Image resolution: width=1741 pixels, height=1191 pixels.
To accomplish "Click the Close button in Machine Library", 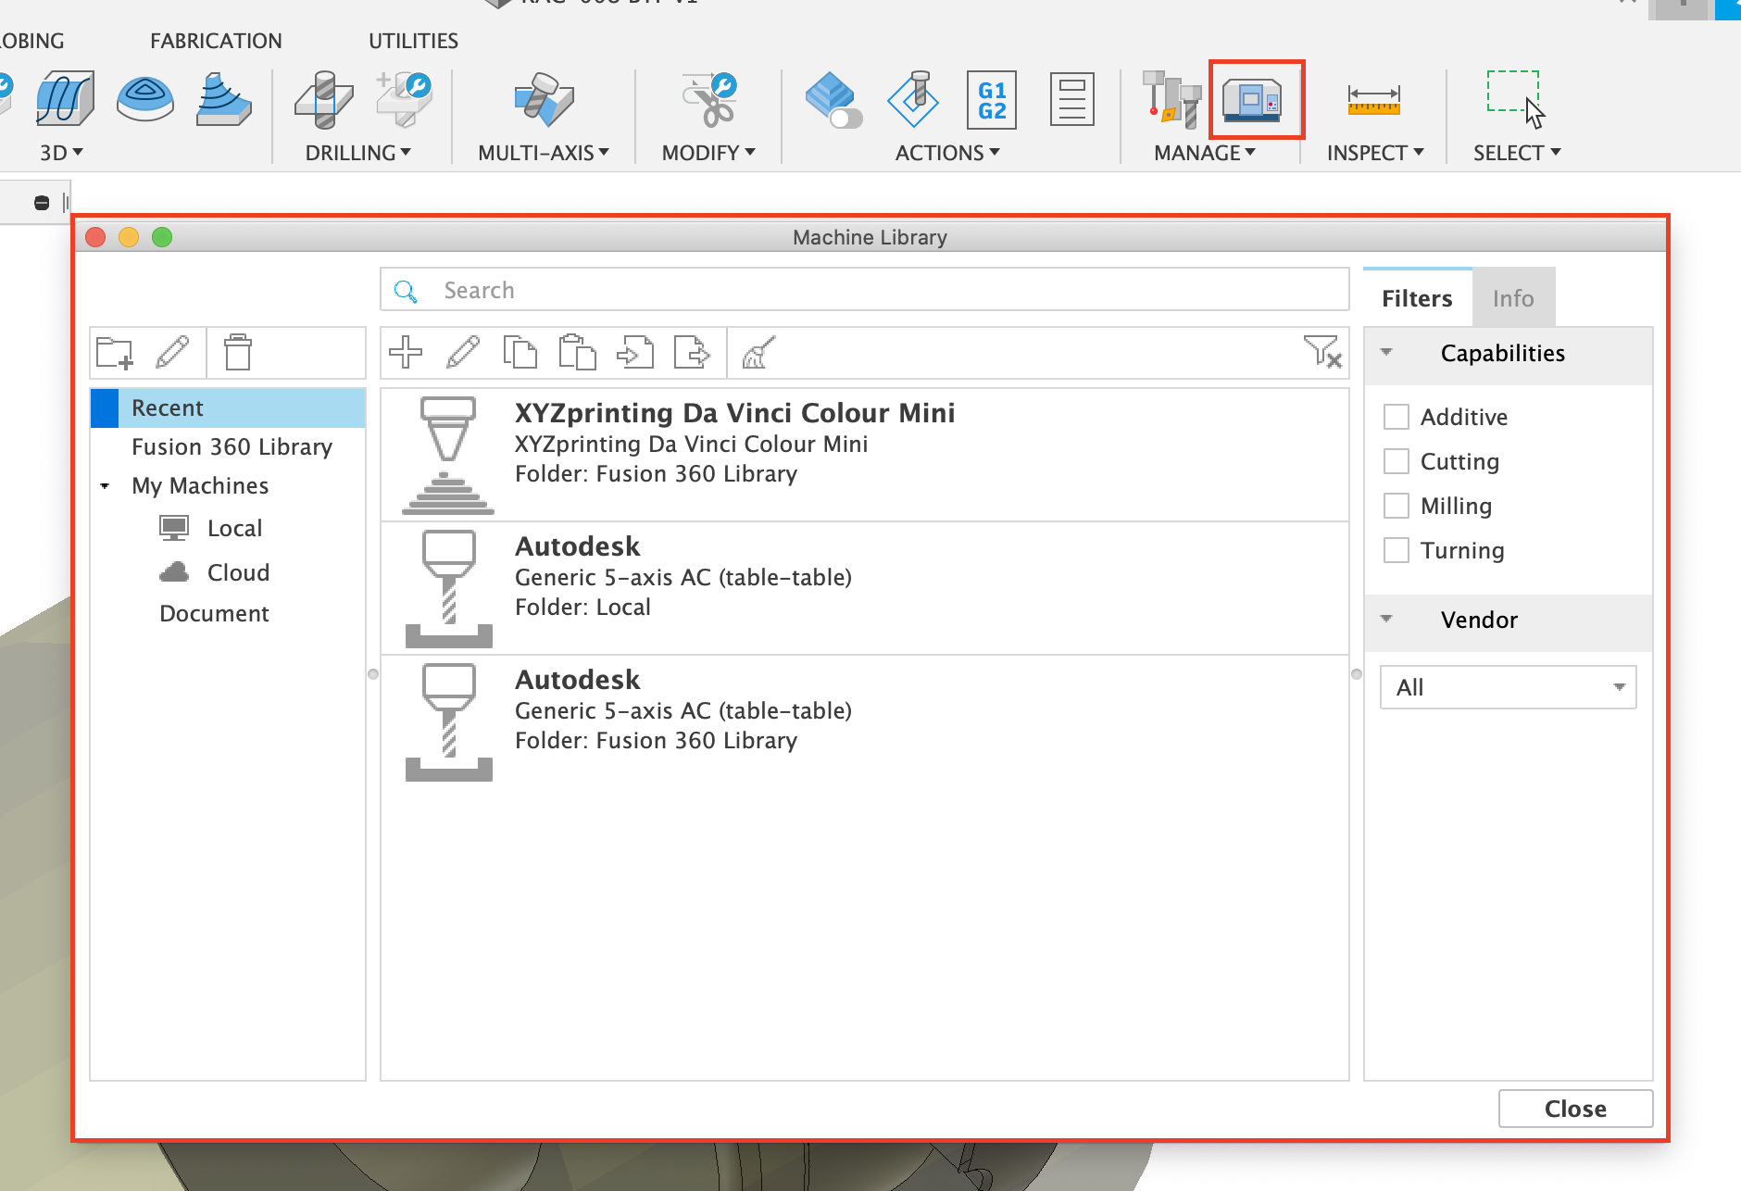I will point(1575,1109).
